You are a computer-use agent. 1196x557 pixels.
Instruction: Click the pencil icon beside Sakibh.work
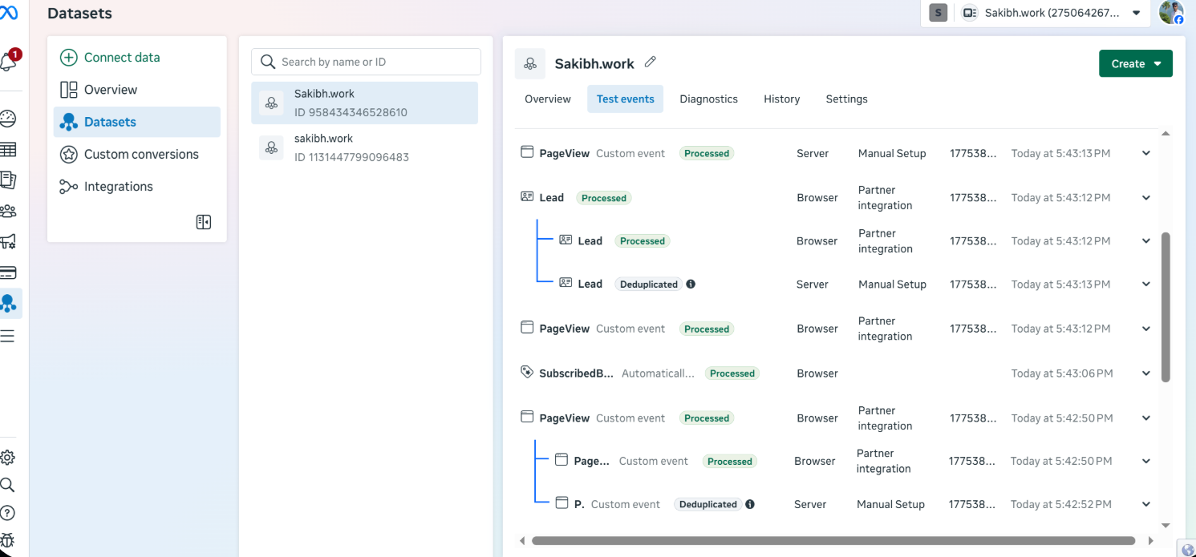tap(651, 62)
